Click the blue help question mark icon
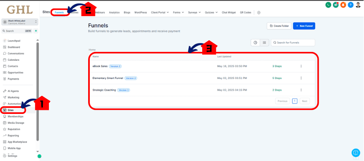This screenshot has height=161, width=364. 351,5
